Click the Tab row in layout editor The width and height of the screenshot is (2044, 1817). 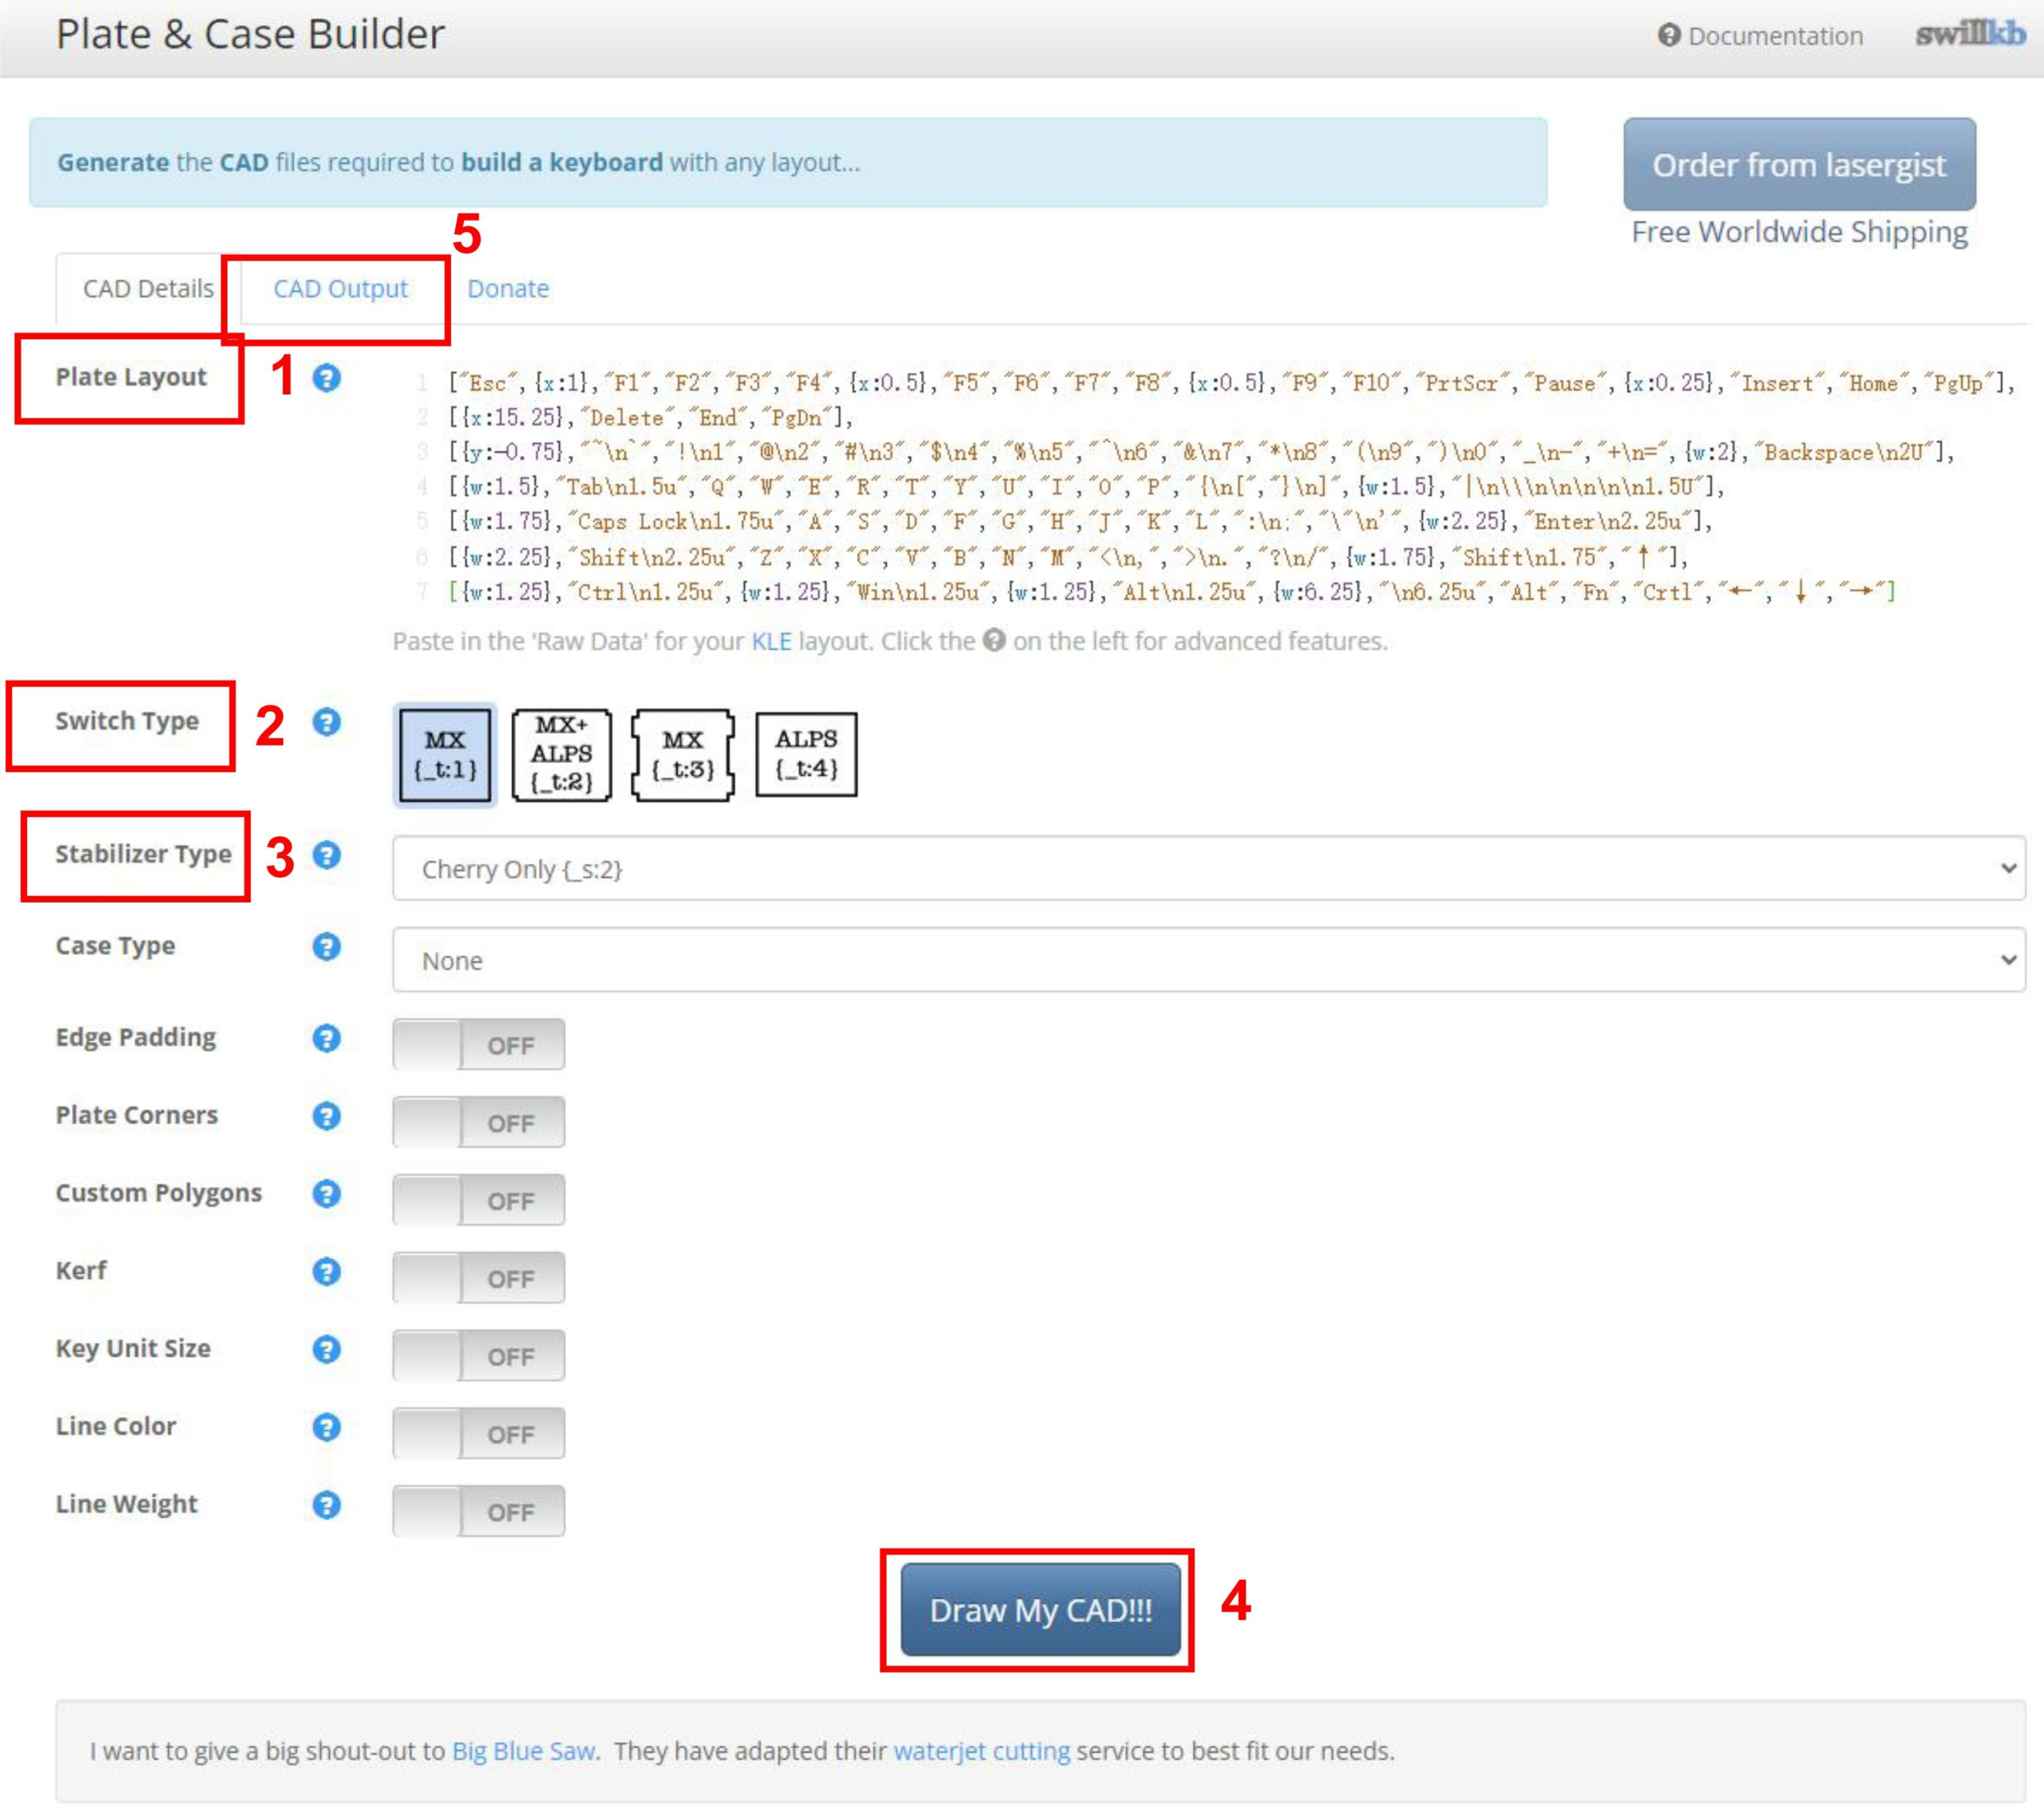click(1086, 487)
